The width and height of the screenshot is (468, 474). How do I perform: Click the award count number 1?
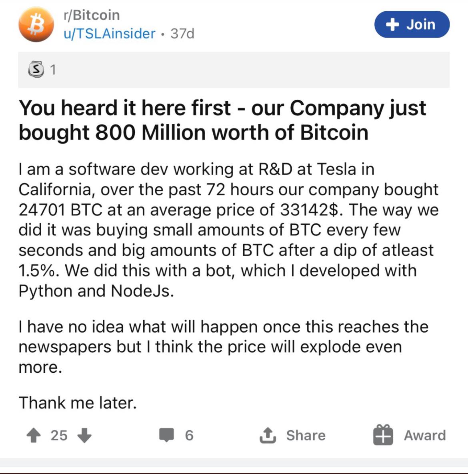click(53, 70)
